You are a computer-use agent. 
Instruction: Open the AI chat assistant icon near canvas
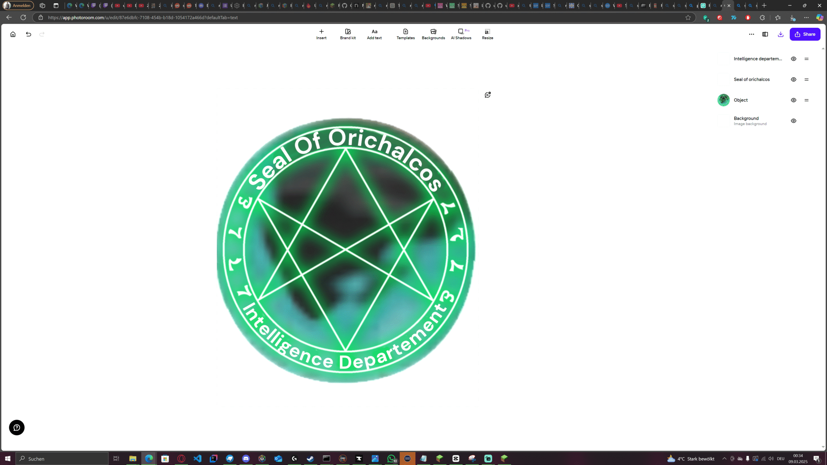coord(487,95)
